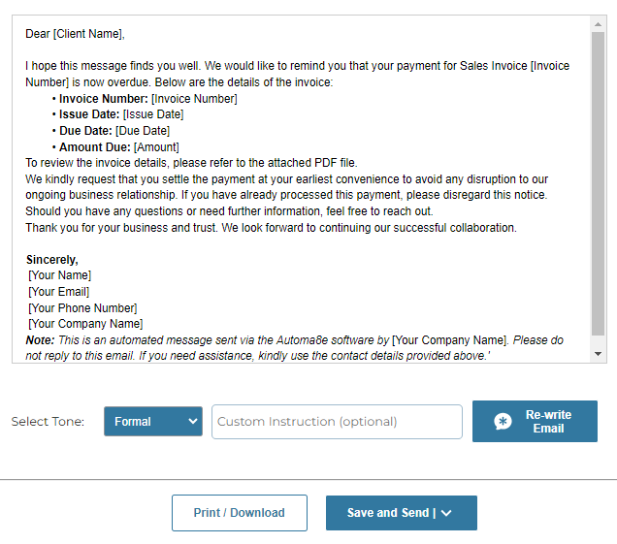
Task: Click the [Your Phone Number] signature line
Action: (82, 308)
